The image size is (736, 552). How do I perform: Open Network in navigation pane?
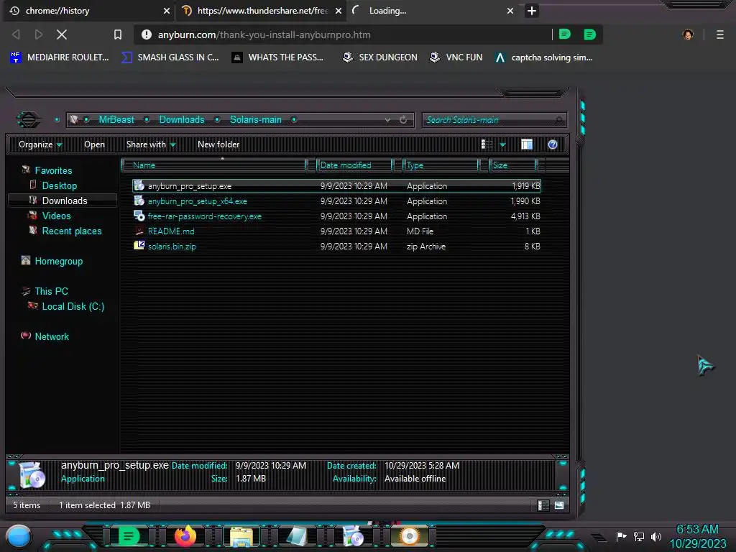pos(52,336)
